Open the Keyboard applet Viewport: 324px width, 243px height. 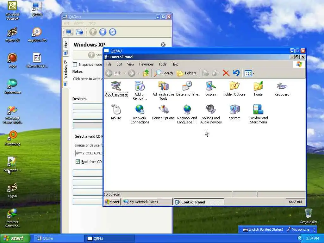282,89
